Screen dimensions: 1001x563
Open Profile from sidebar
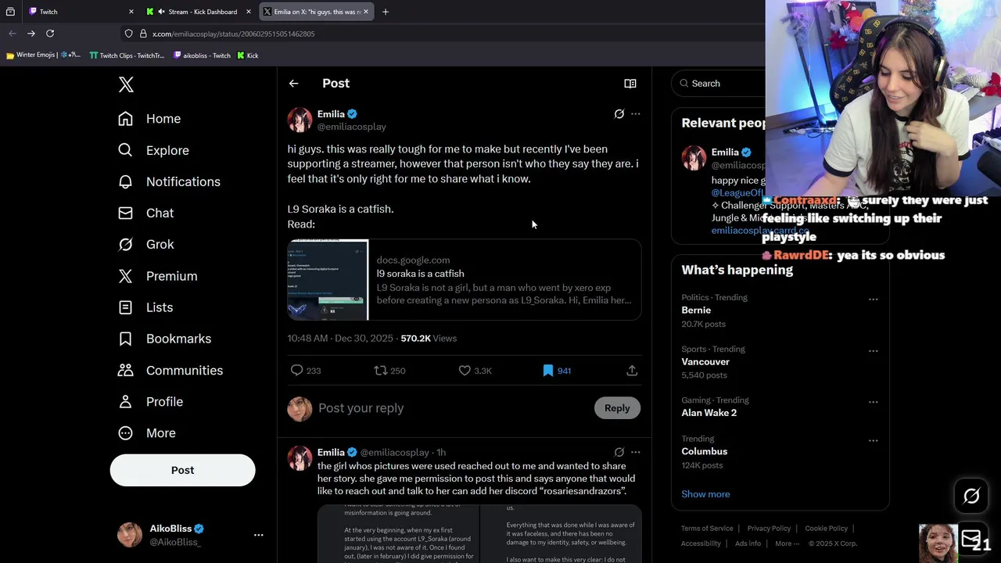point(150,401)
